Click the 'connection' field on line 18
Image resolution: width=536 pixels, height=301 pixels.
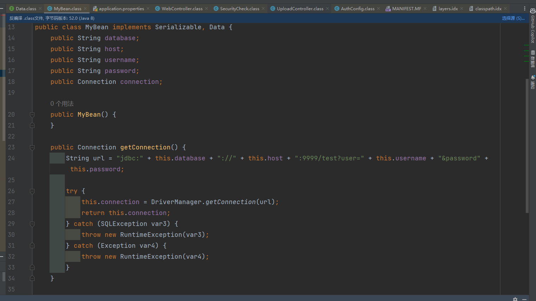click(140, 82)
